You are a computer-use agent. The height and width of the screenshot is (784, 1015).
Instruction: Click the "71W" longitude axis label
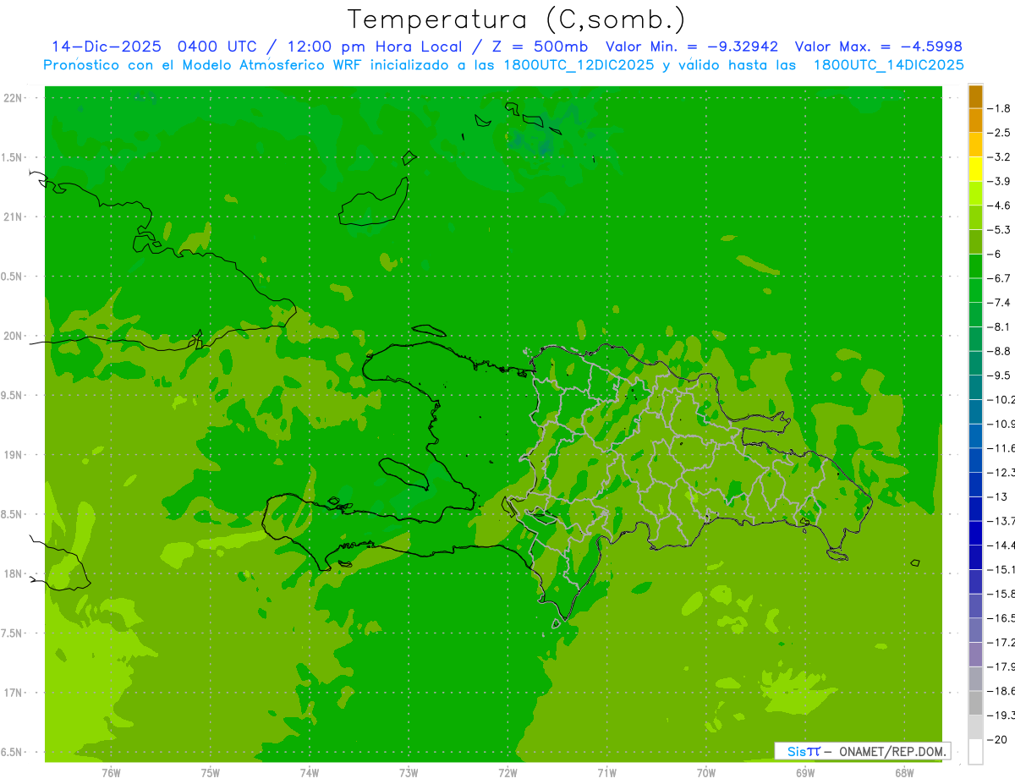tap(606, 773)
